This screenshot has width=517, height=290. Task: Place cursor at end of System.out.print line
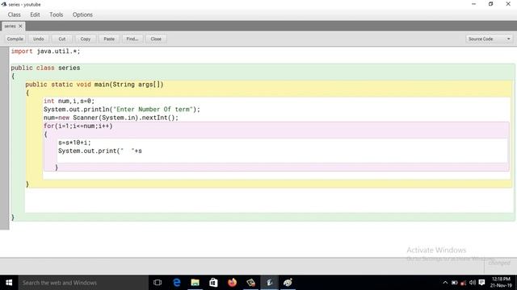(x=142, y=151)
